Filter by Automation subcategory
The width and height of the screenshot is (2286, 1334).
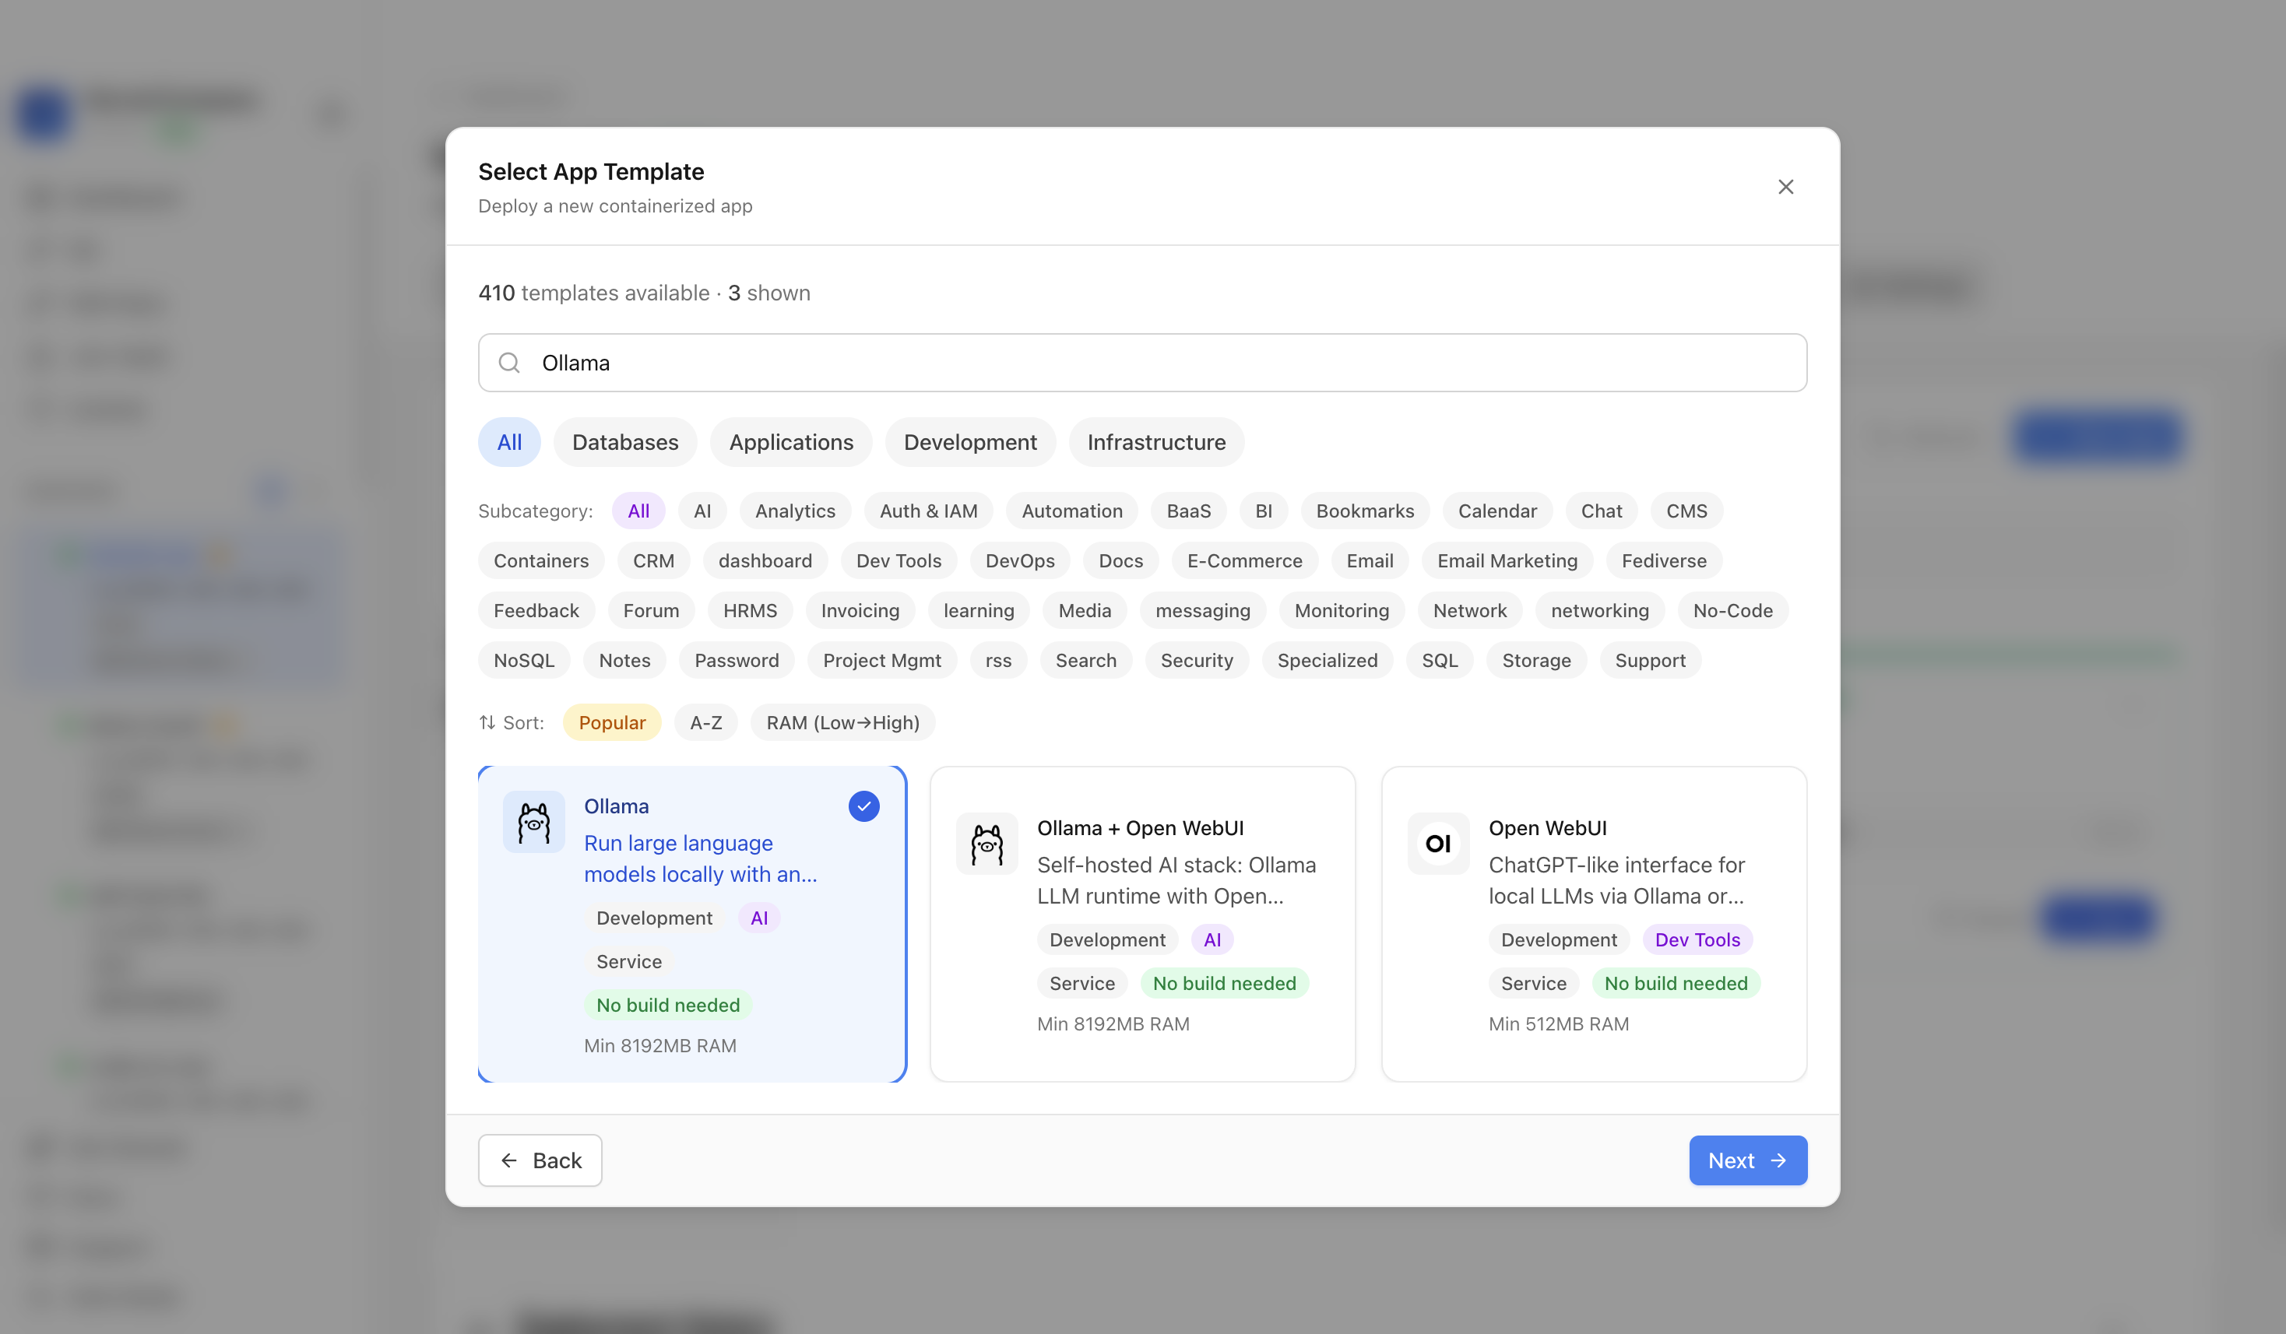pos(1072,511)
